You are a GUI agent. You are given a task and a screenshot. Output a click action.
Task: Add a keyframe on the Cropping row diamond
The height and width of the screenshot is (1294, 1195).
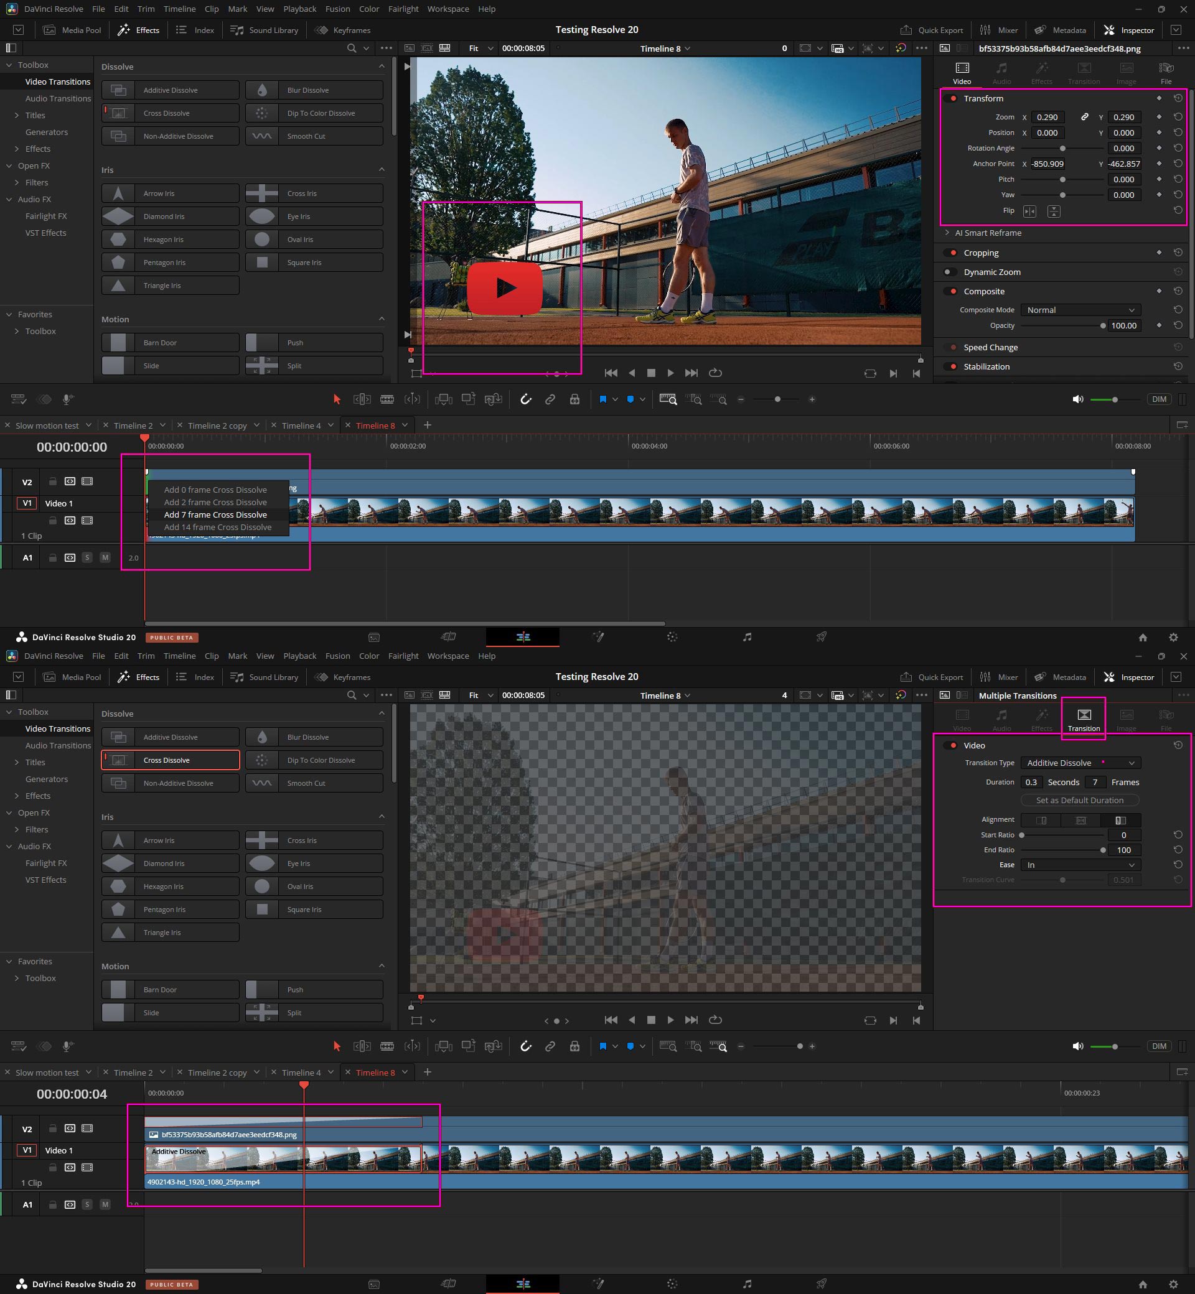click(1159, 253)
